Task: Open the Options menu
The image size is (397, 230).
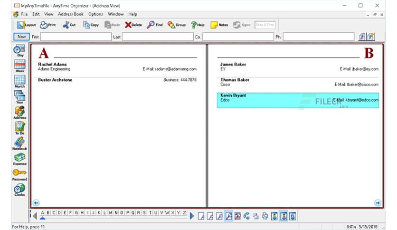Action: pyautogui.click(x=96, y=14)
